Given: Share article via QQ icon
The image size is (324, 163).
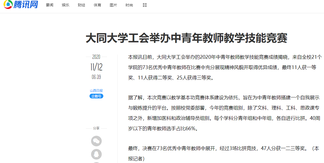Looking at the screenshot, I should pyautogui.click(x=96, y=154).
